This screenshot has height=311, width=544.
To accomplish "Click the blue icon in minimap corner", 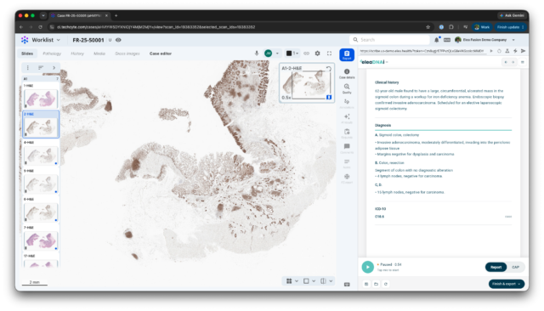I will [x=329, y=98].
